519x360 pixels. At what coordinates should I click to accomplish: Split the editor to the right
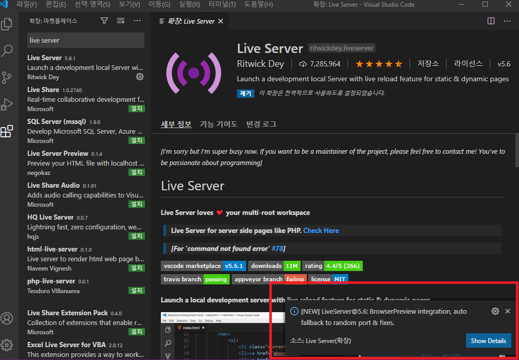(x=491, y=21)
